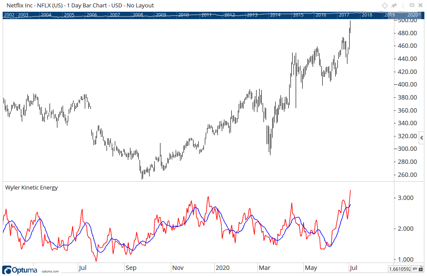Pop out the chart with the overlapping-windows icon
The image size is (427, 276).
coord(412,5)
